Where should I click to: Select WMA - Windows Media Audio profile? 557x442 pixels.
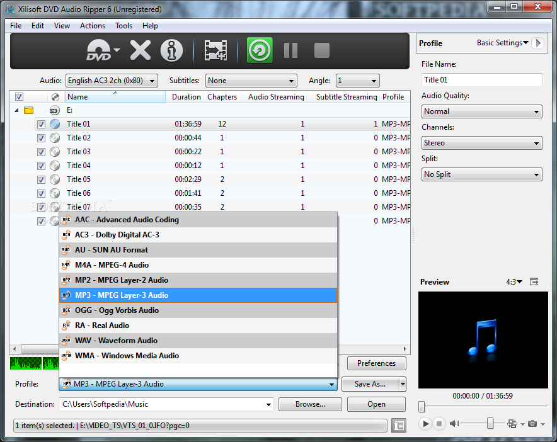(198, 356)
